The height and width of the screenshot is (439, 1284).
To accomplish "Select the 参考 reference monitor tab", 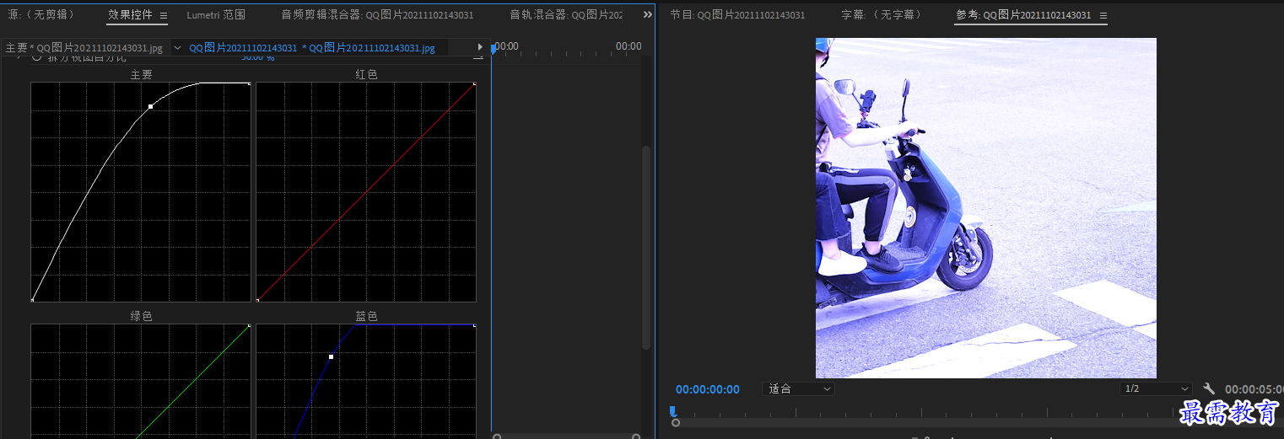I will click(1023, 15).
